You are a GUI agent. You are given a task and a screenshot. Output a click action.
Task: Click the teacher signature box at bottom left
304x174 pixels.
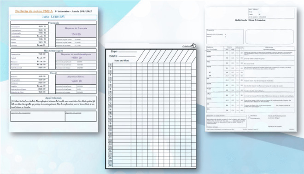38,116
